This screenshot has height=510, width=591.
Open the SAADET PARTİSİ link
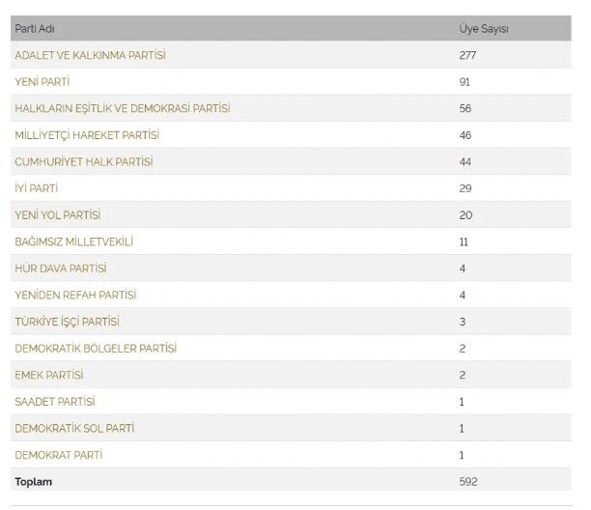click(55, 402)
